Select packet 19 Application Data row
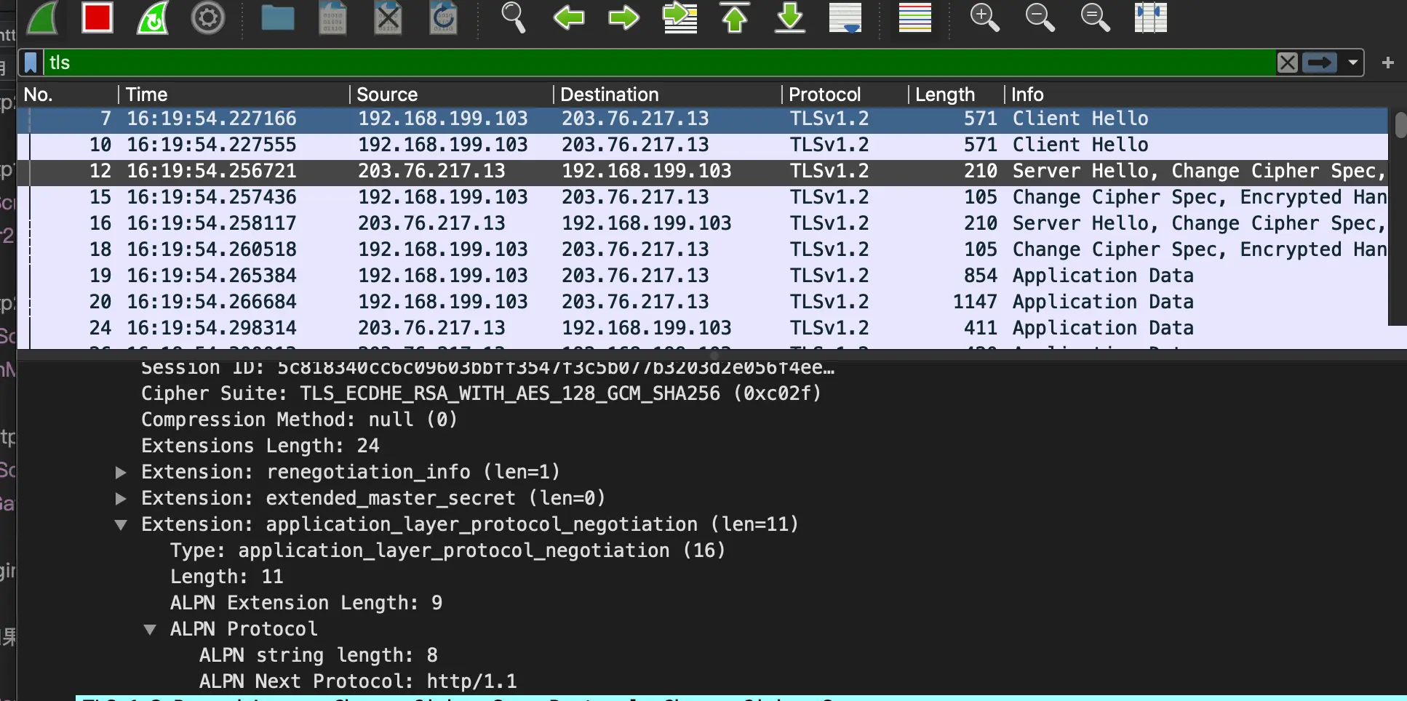Screen dimensions: 1407x701 703,276
